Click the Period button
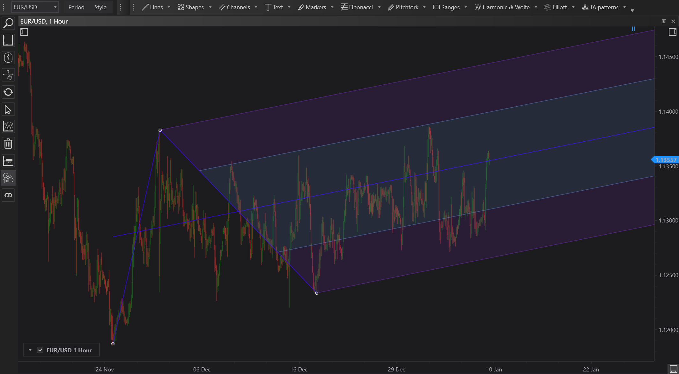The width and height of the screenshot is (679, 374). tap(76, 7)
